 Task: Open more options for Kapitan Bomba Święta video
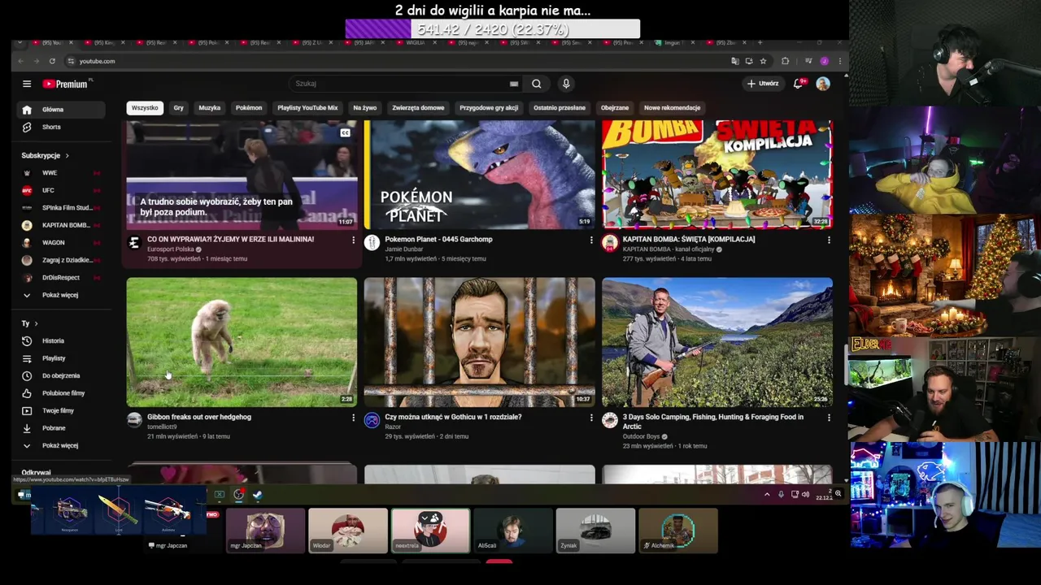pos(829,240)
